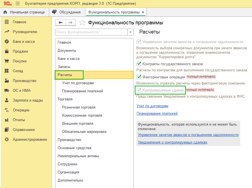252x188 pixels.
Task: Open the Учет по договорам link
Action: tap(152, 106)
